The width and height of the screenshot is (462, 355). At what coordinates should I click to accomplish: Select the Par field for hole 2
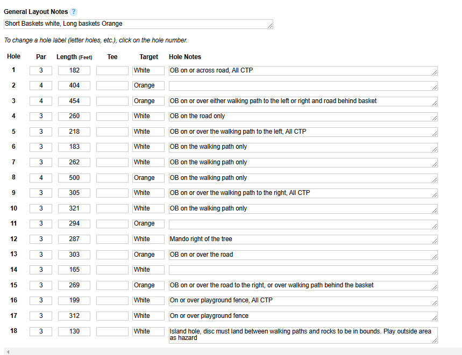point(41,85)
